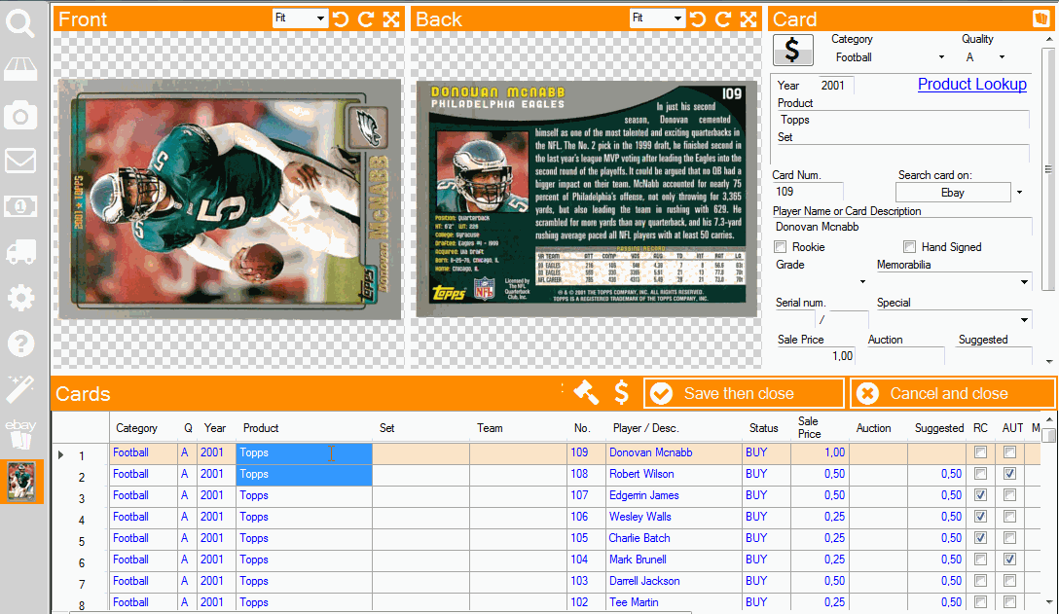This screenshot has height=614, width=1059.
Task: Open the Grade dropdown
Action: pyautogui.click(x=862, y=281)
